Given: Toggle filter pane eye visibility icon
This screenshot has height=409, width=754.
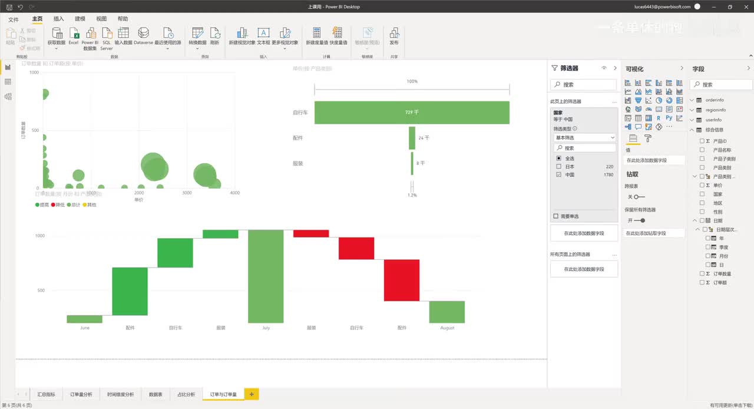Looking at the screenshot, I should tap(604, 68).
